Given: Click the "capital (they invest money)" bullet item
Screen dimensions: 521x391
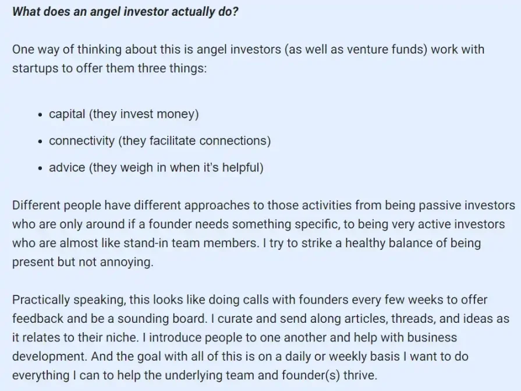Looking at the screenshot, I should pyautogui.click(x=124, y=114).
